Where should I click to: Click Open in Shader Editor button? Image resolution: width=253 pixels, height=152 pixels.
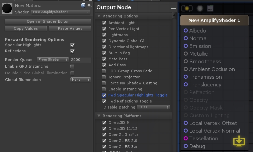pyautogui.click(x=48, y=21)
